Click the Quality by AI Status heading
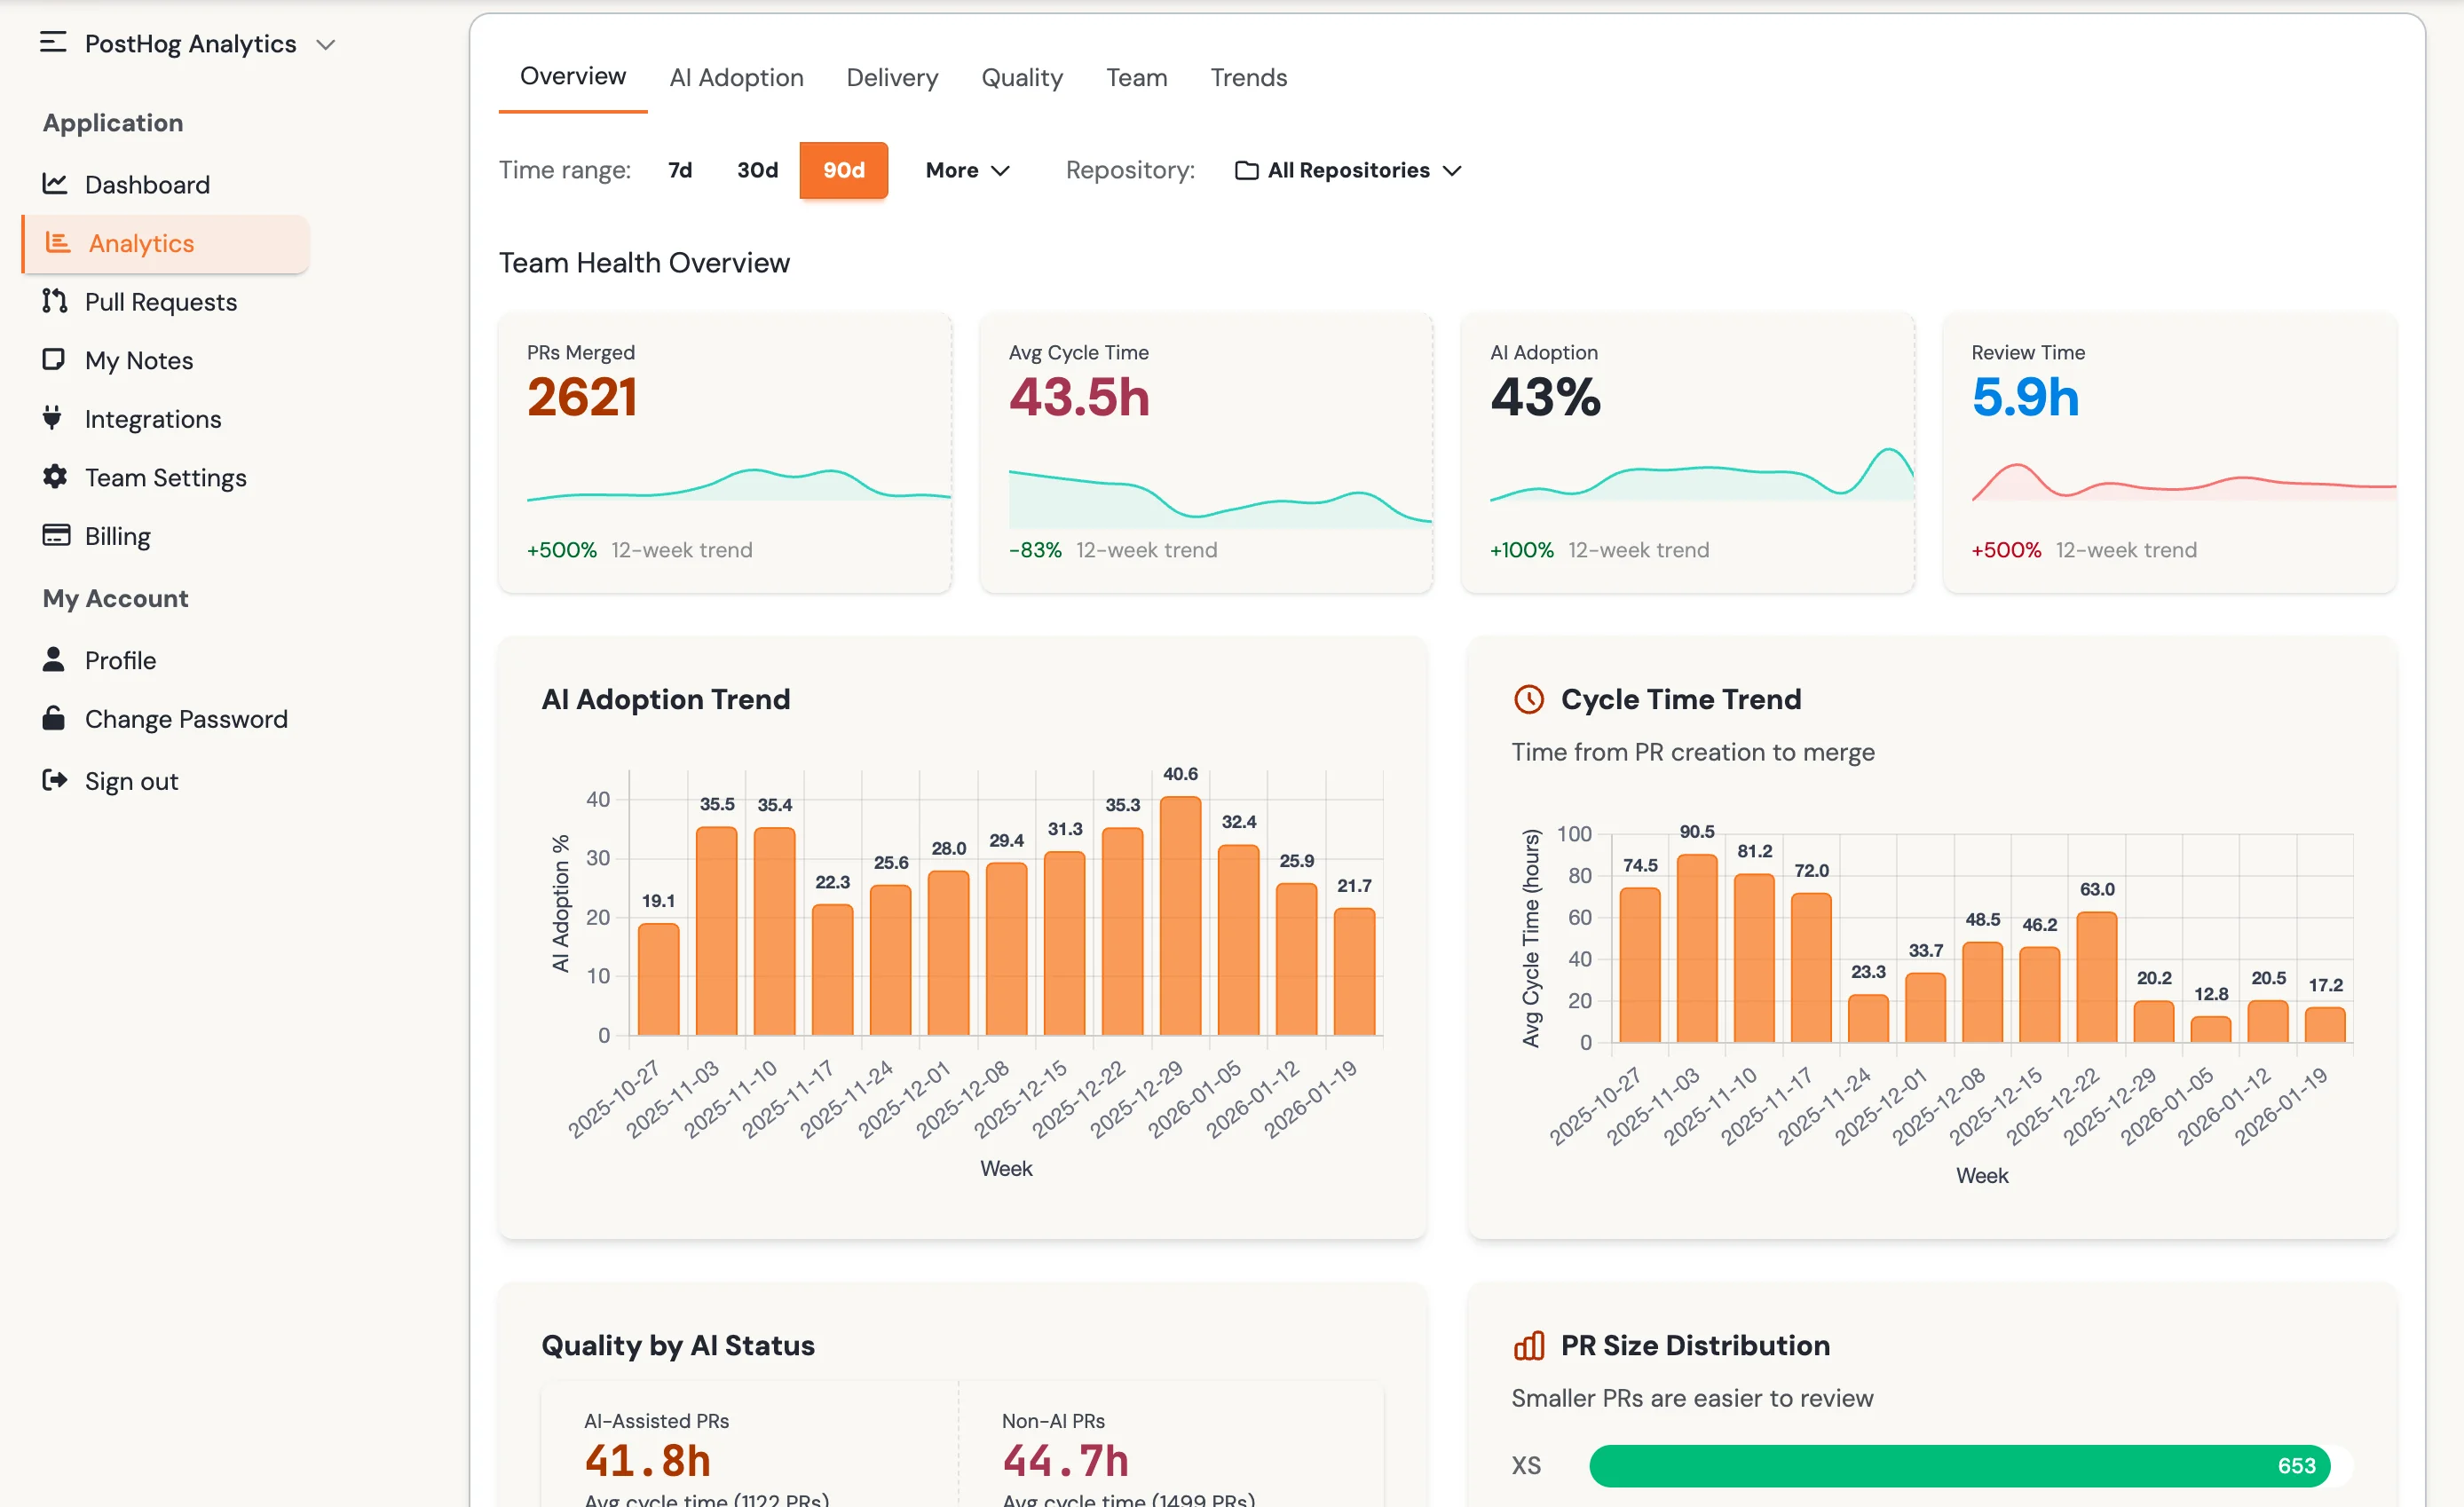This screenshot has height=1507, width=2464. [678, 1345]
